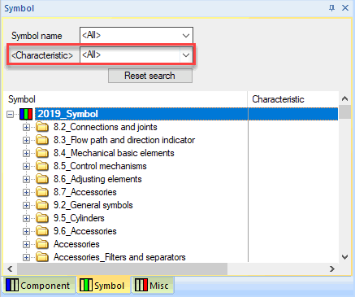This screenshot has width=355, height=297.
Task: Select 9.5_Cylinders text
Action: click(x=79, y=218)
